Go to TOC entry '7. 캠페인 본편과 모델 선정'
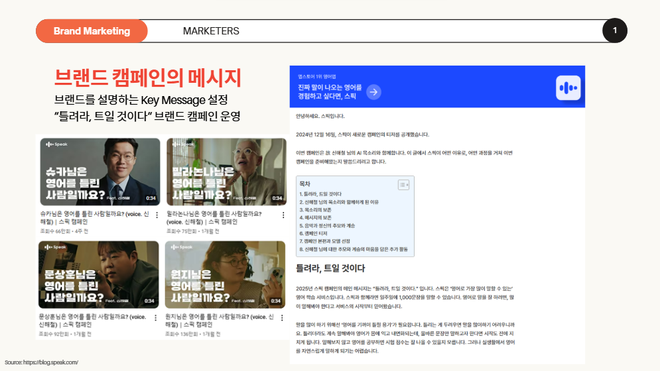660x371 pixels. pos(324,241)
